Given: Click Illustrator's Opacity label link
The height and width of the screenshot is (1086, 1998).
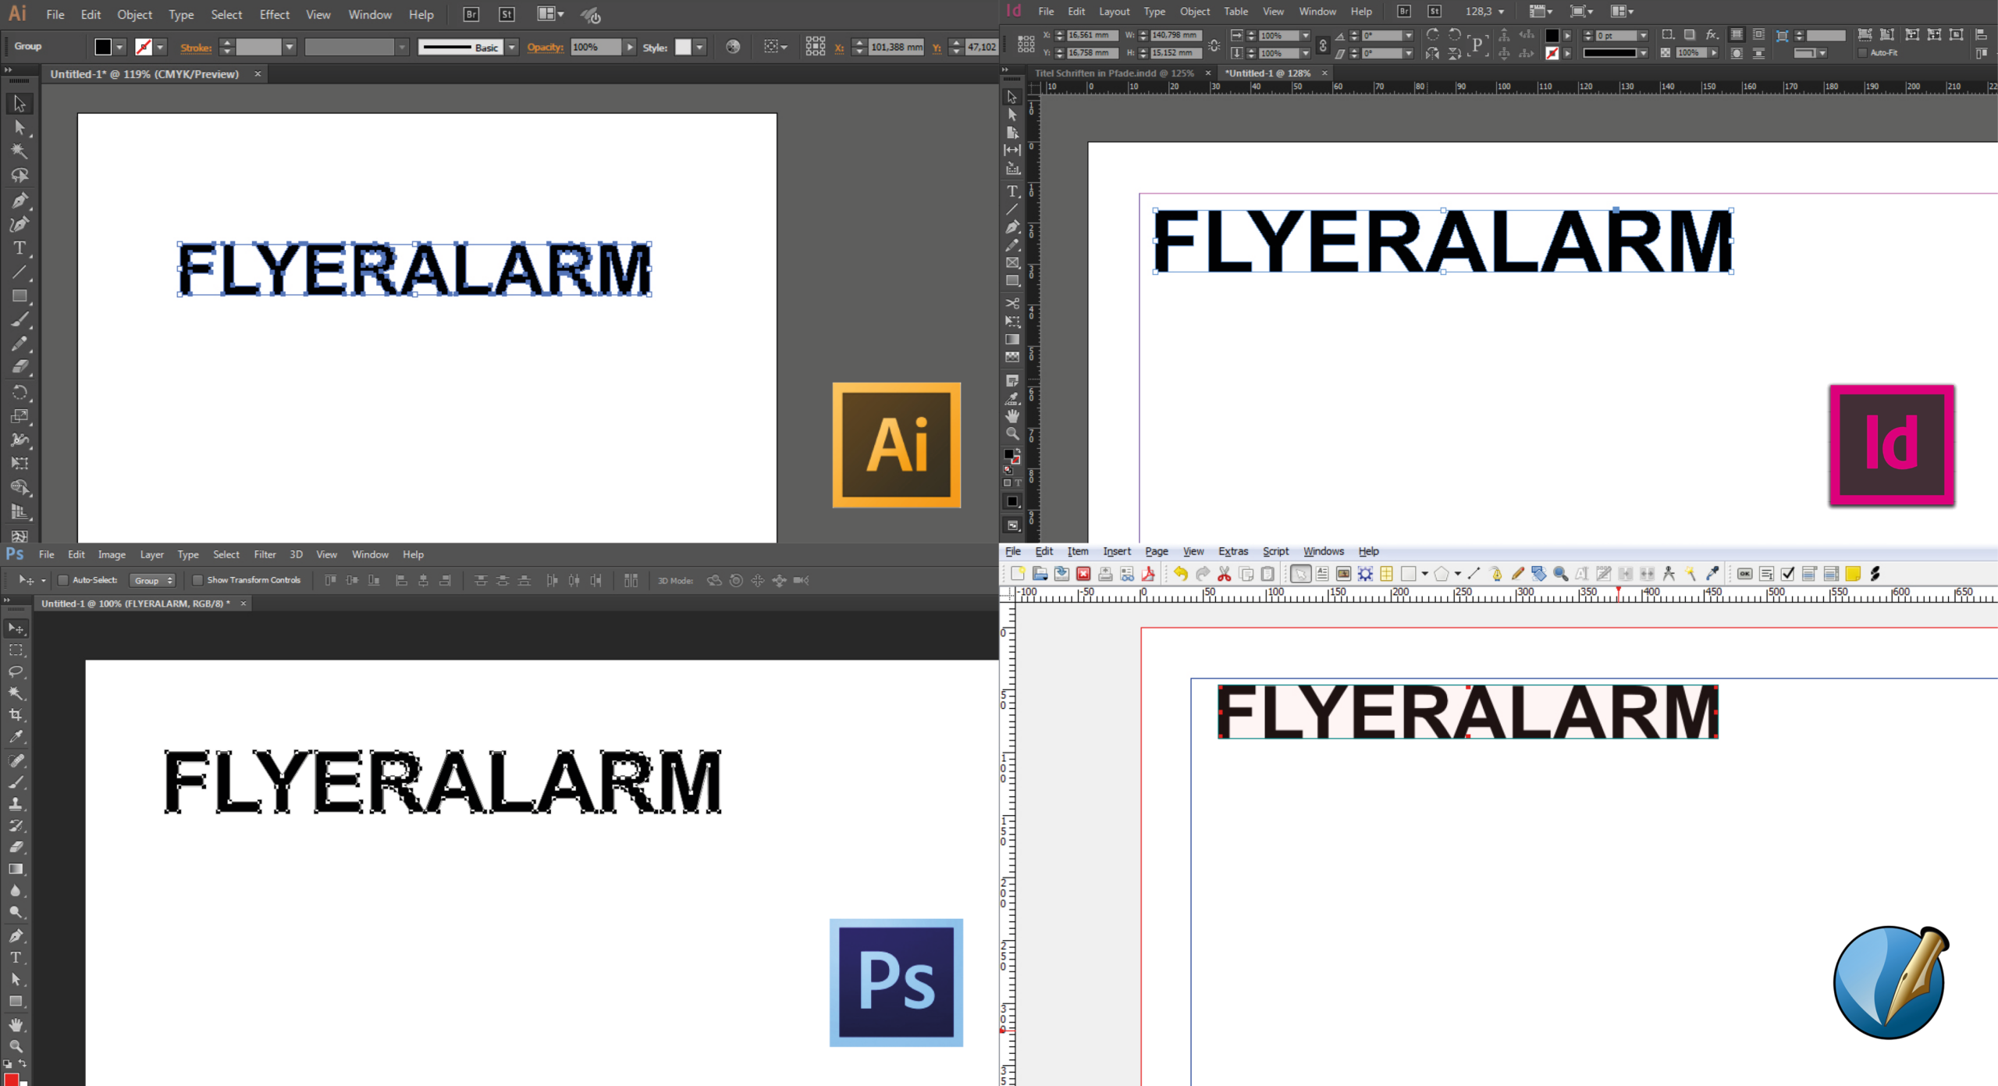Looking at the screenshot, I should (x=545, y=48).
